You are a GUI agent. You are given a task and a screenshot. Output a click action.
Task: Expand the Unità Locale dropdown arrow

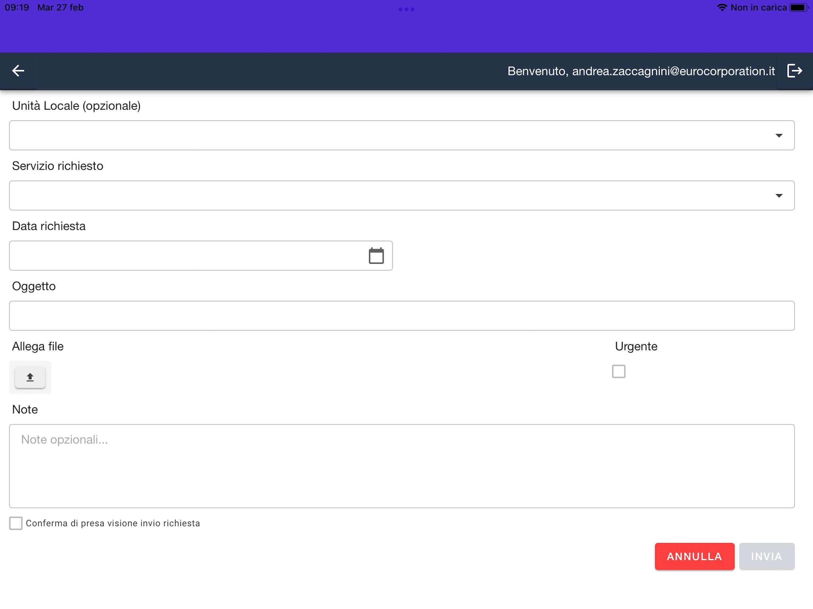tap(779, 136)
